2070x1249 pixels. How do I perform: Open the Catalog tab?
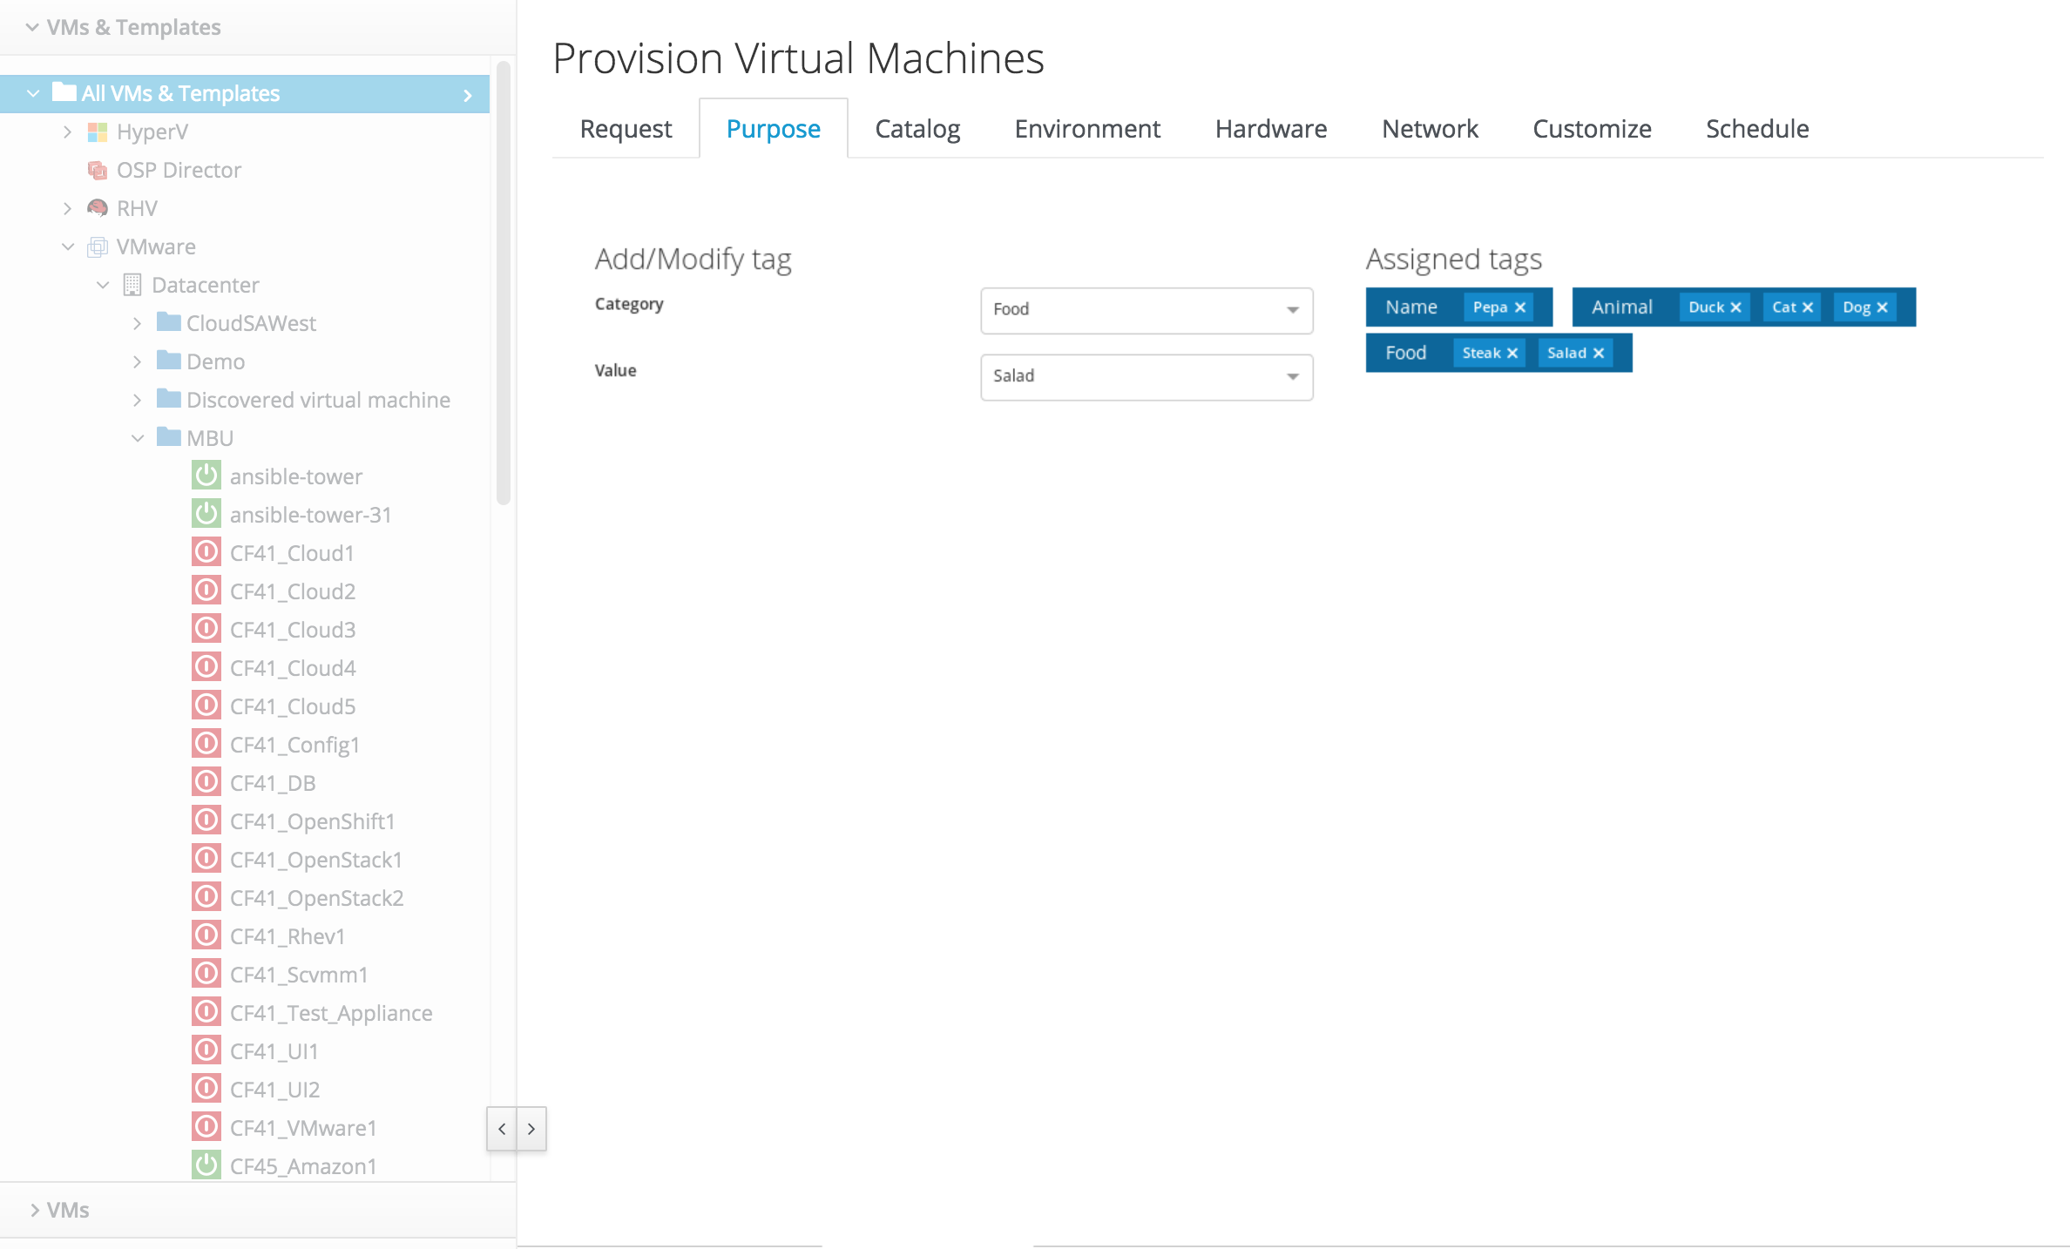[x=917, y=129]
